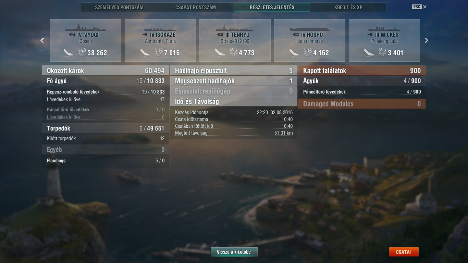The height and width of the screenshot is (263, 468).
Task: Show next ships with right arrow
Action: (x=427, y=40)
